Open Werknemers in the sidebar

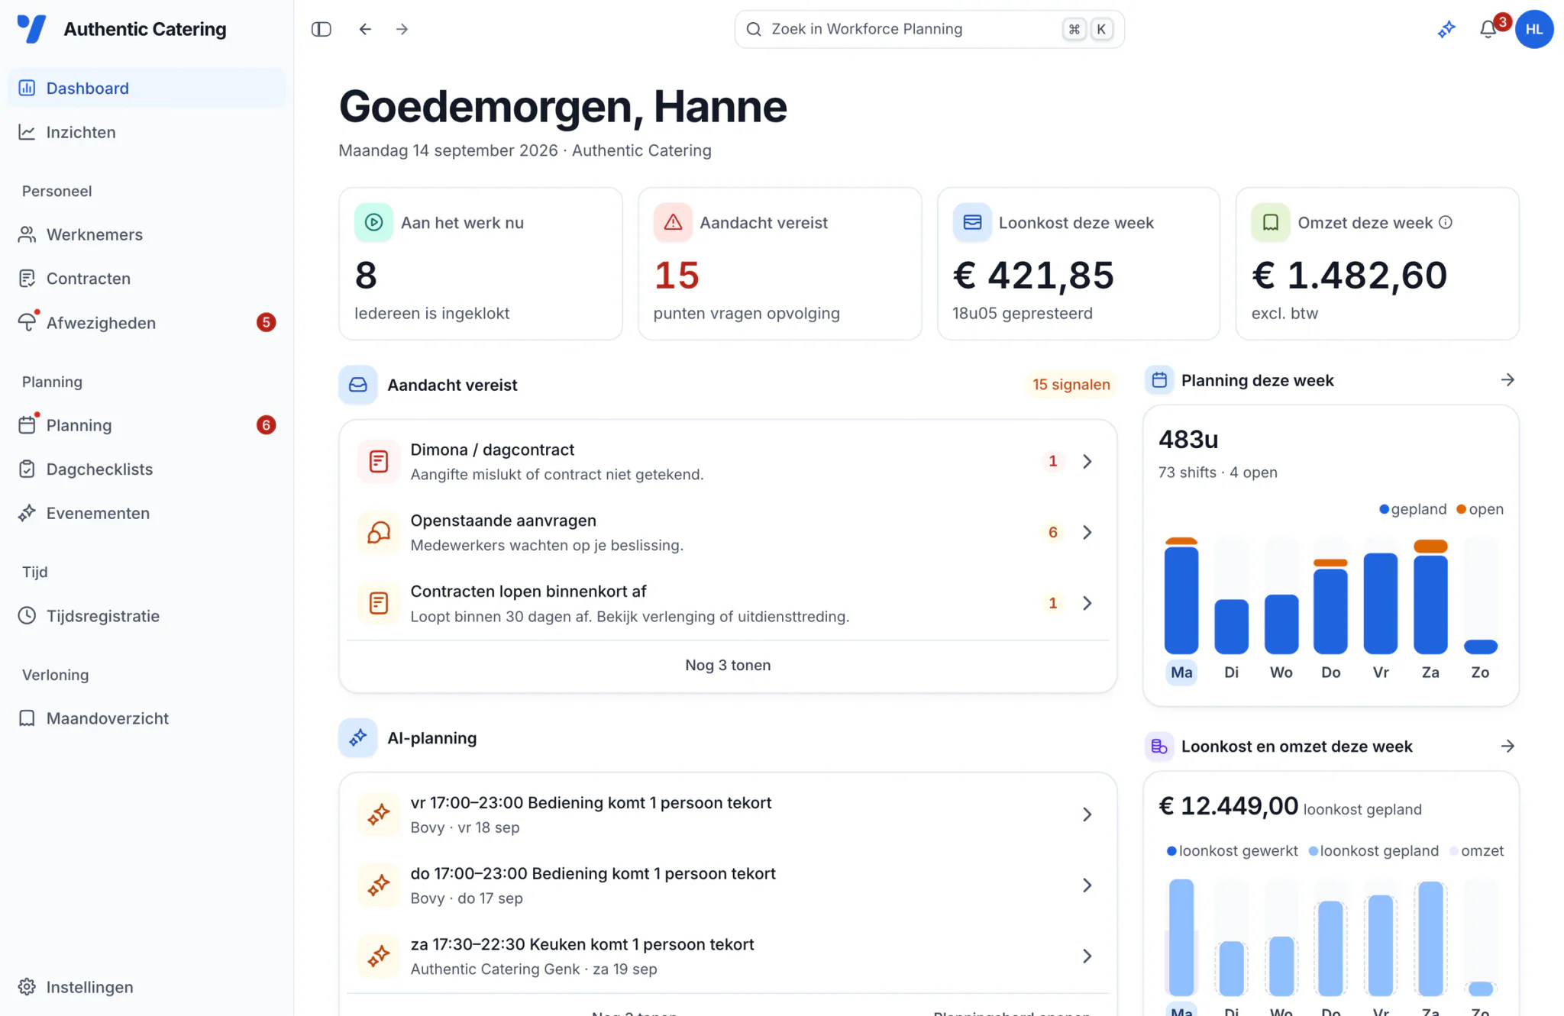click(147, 234)
